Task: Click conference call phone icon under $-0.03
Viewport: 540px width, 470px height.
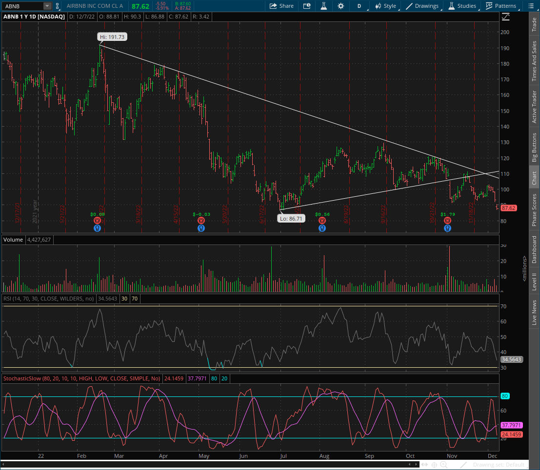Action: [201, 220]
